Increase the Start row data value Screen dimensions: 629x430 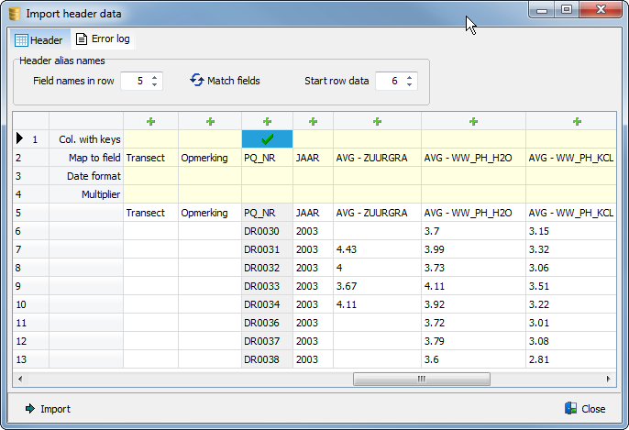(x=409, y=77)
